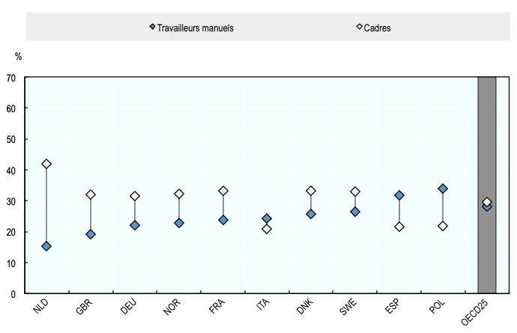Click the DNK white diamond marker

click(x=311, y=191)
